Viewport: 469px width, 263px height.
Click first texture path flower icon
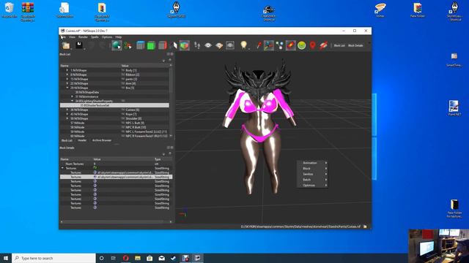(x=95, y=172)
